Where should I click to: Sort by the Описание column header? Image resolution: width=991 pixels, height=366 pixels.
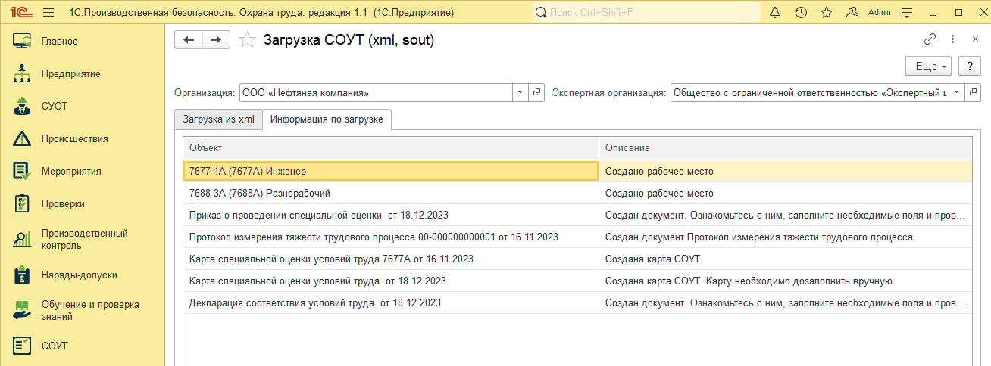[786, 148]
